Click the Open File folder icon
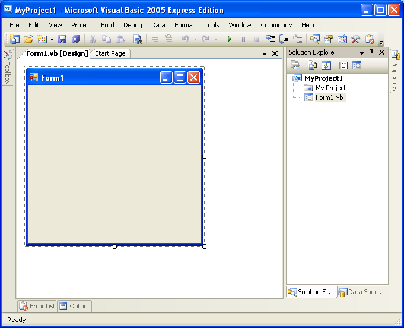 pyautogui.click(x=28, y=39)
